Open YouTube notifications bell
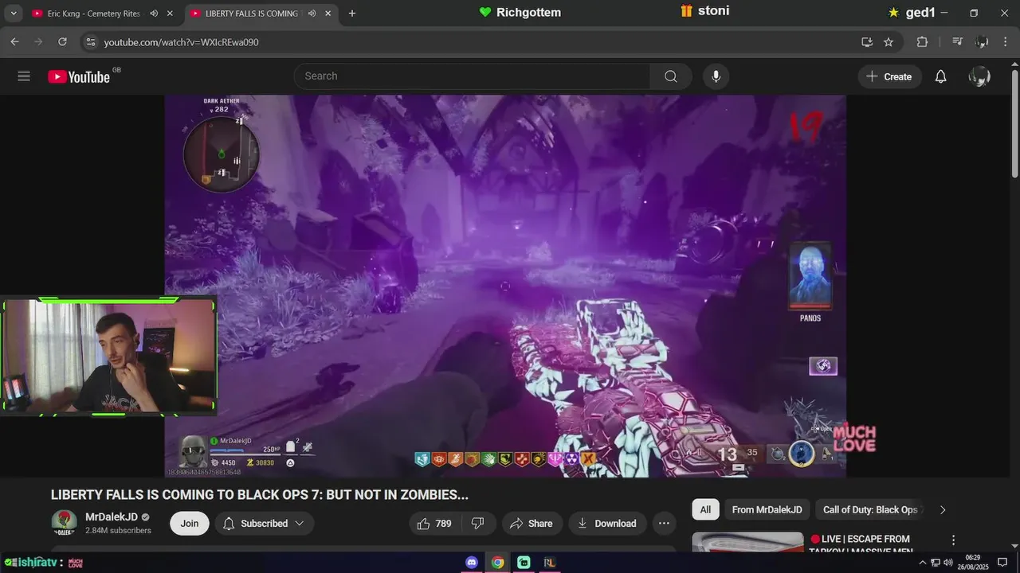Screen dimensions: 1020x573 click(x=940, y=76)
